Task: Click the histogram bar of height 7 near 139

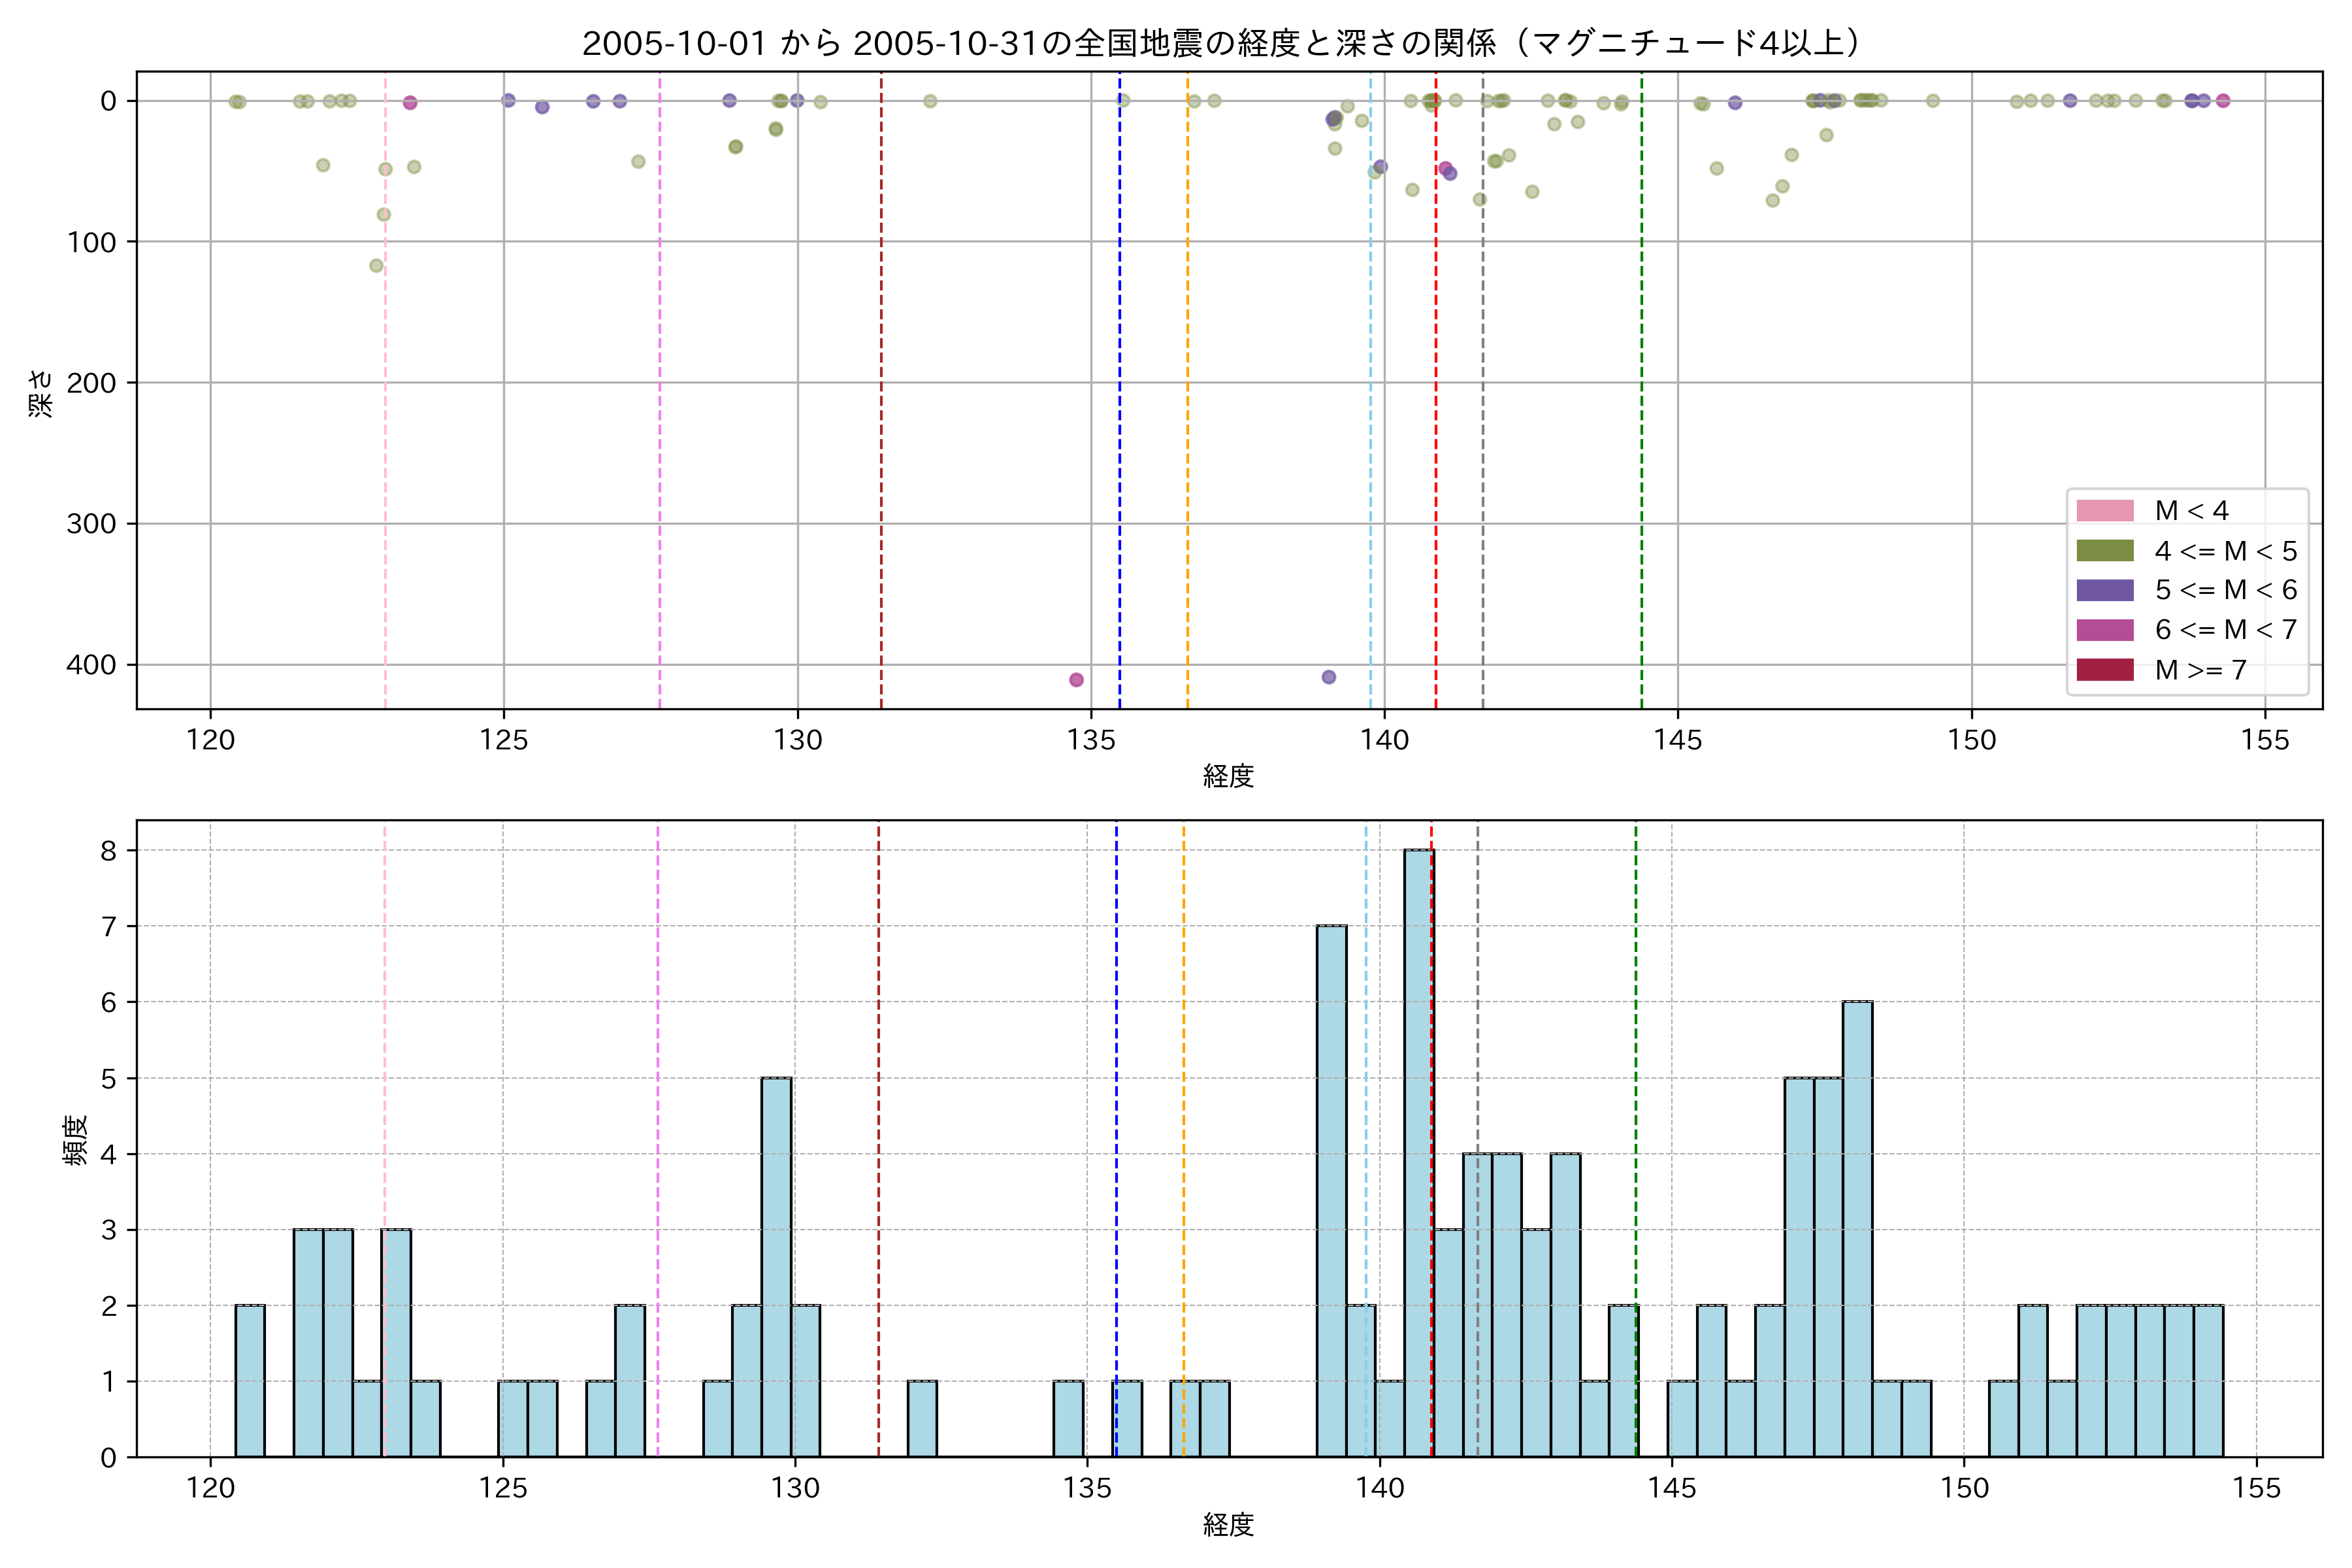Action: coord(1331,1190)
